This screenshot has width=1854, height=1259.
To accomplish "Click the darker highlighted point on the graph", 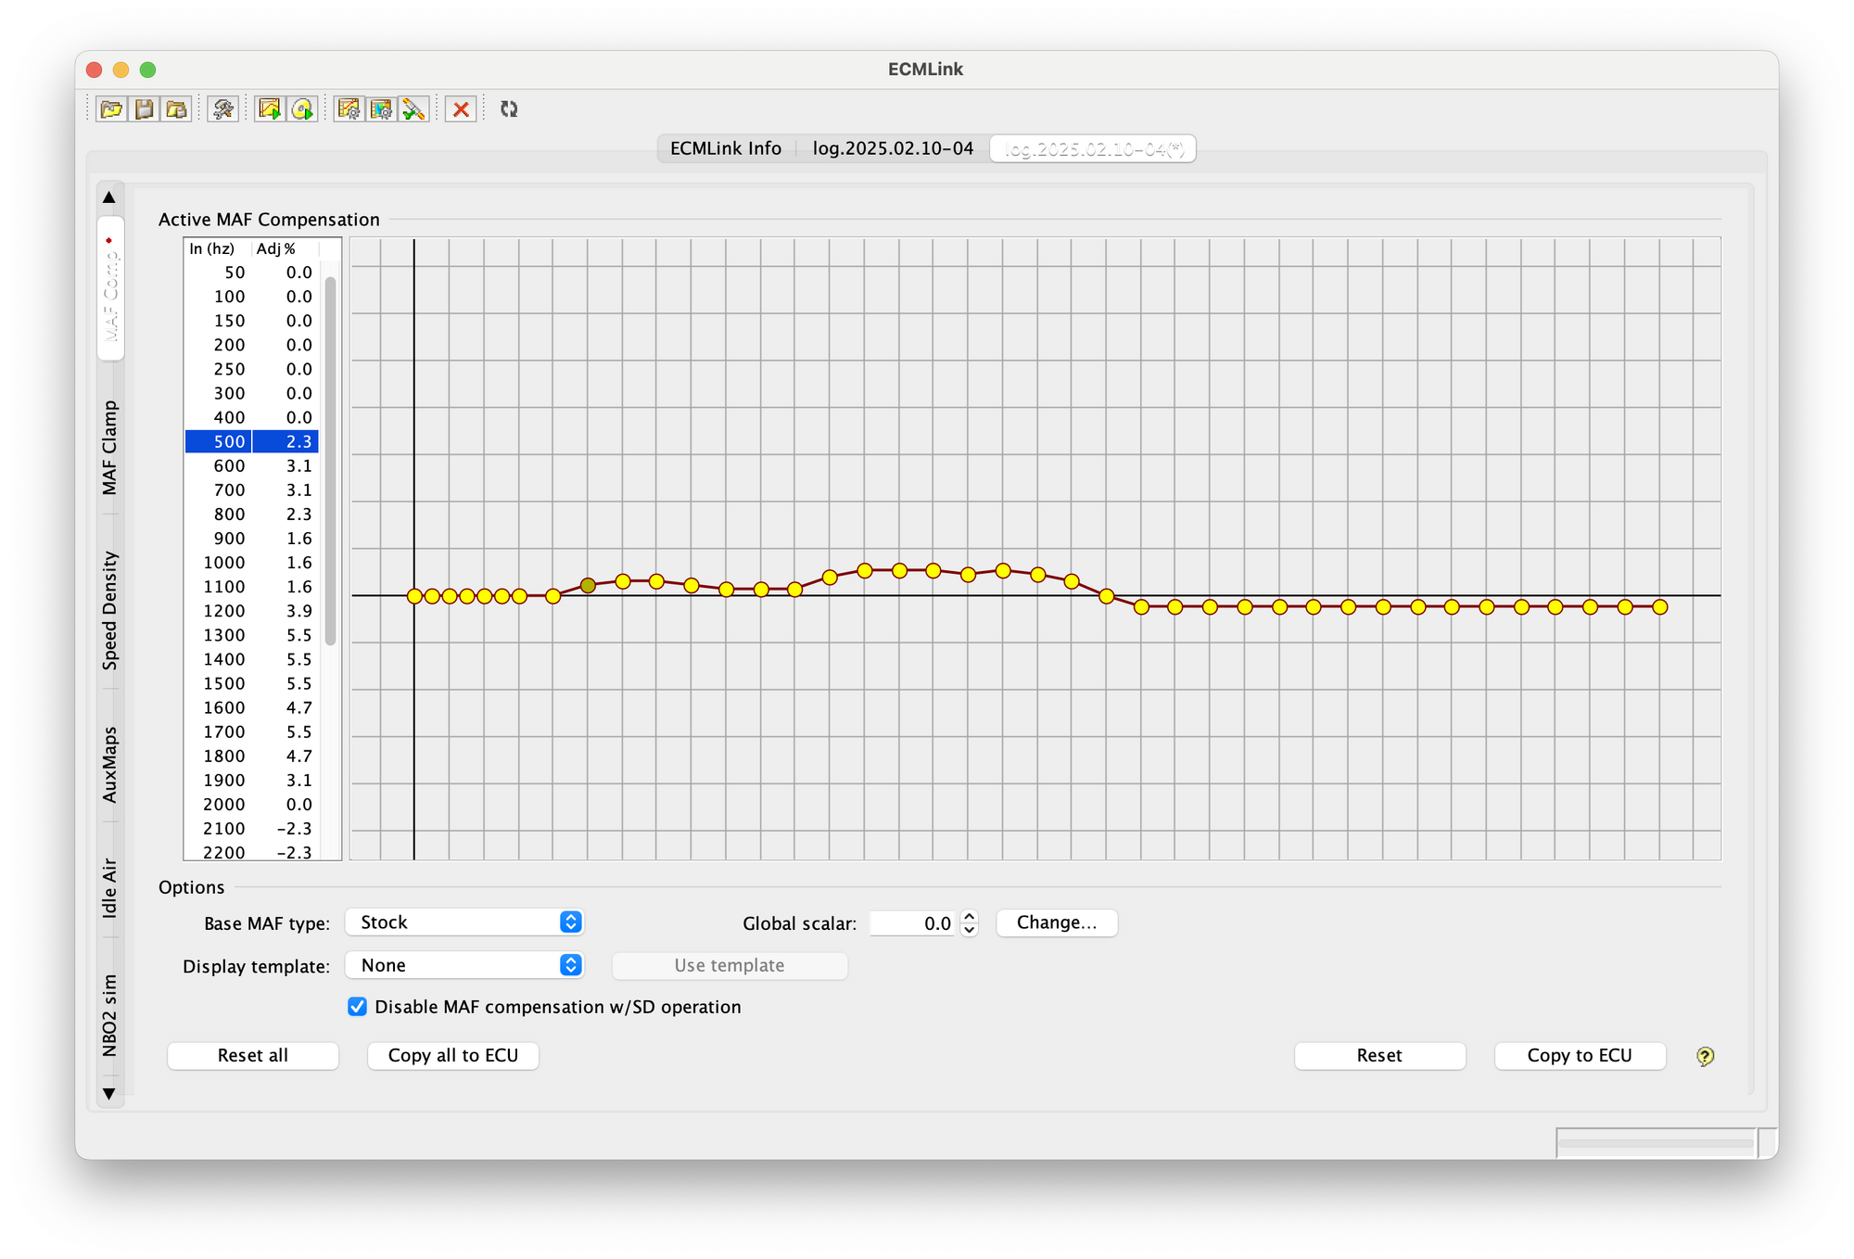I will point(588,586).
